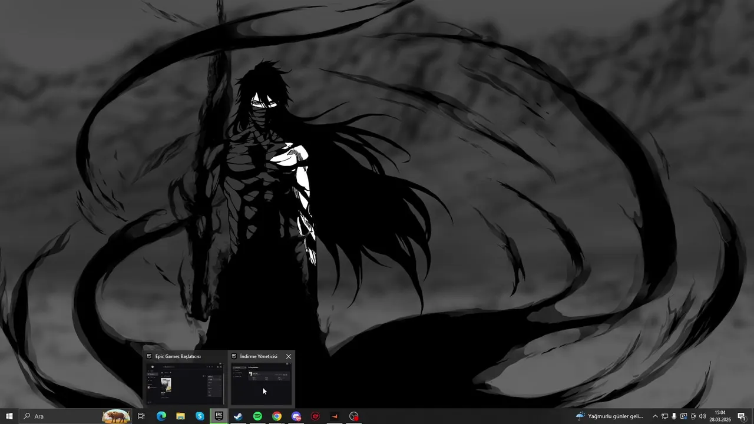Open the notification center
Screen dimensions: 754x424
coord(741,416)
